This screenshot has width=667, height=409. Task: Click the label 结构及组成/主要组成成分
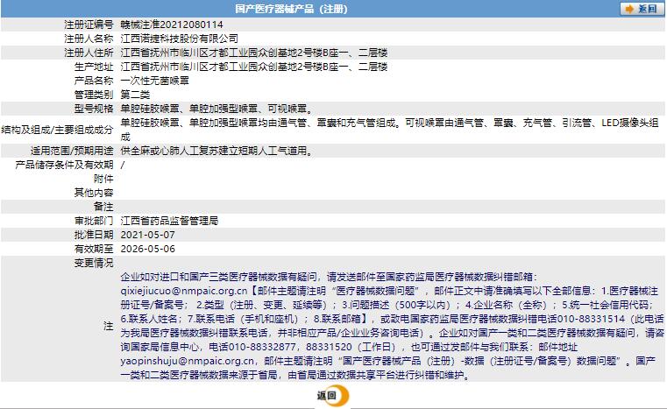[x=58, y=130]
